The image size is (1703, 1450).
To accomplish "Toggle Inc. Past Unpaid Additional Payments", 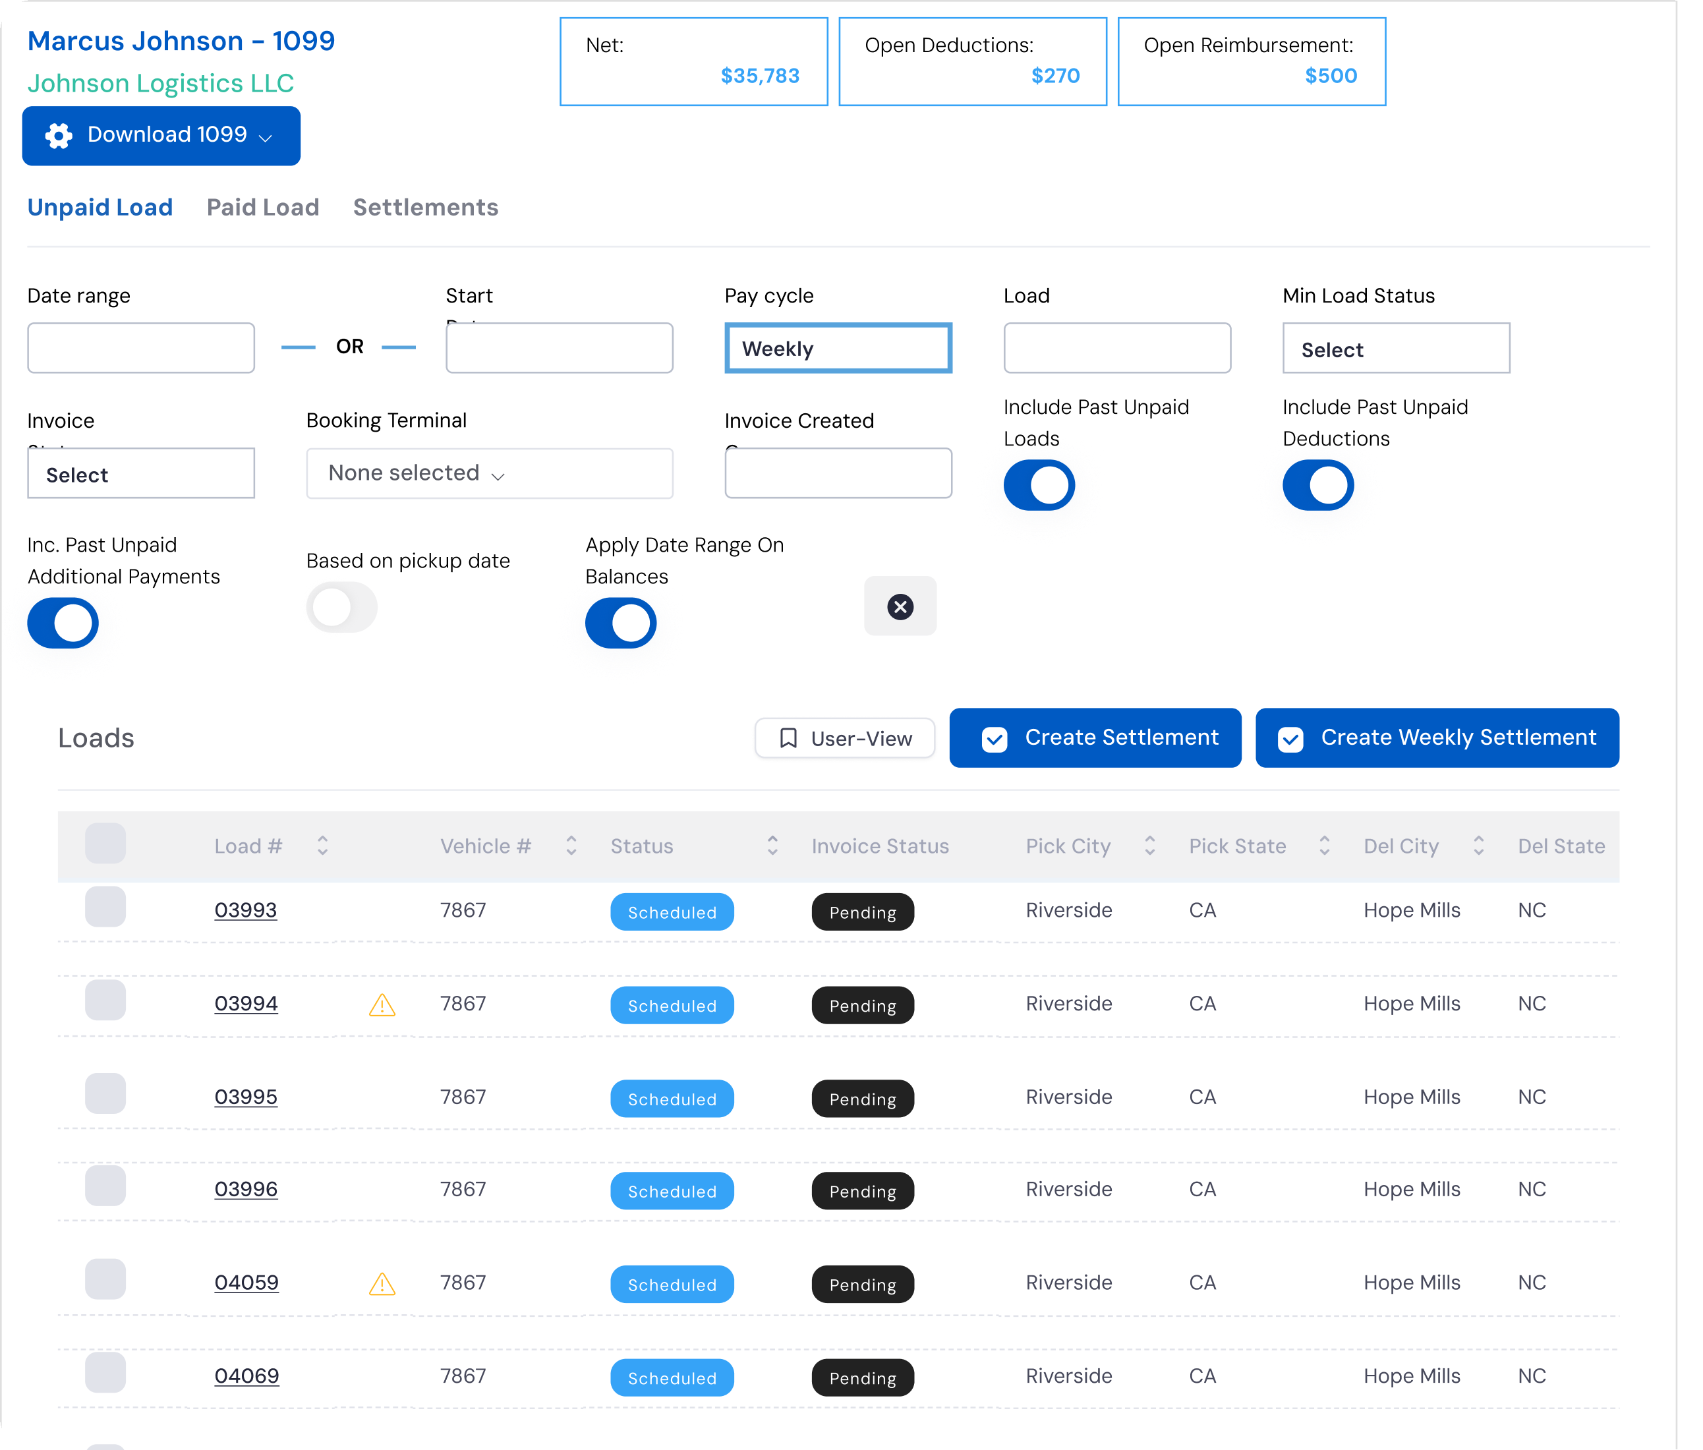I will pyautogui.click(x=63, y=623).
